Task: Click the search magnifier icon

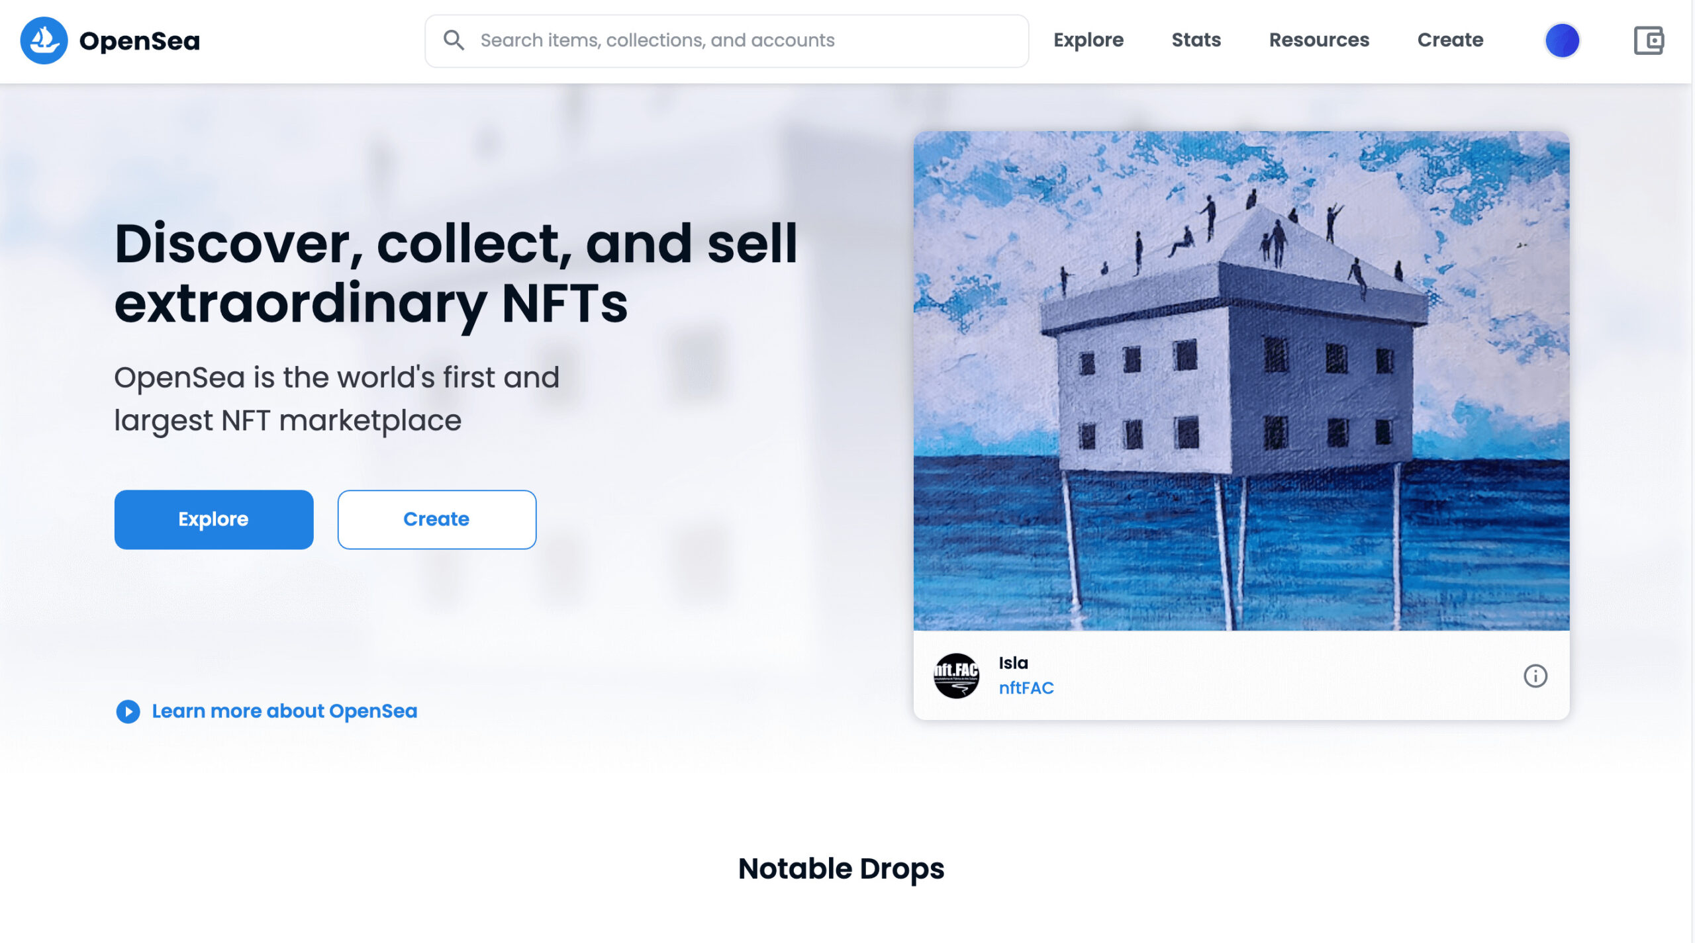Action: (454, 40)
